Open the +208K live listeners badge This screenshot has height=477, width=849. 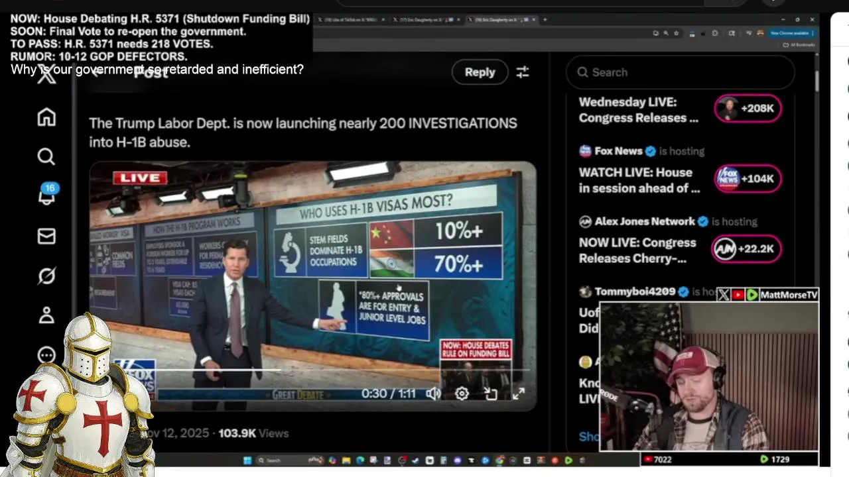pos(748,108)
